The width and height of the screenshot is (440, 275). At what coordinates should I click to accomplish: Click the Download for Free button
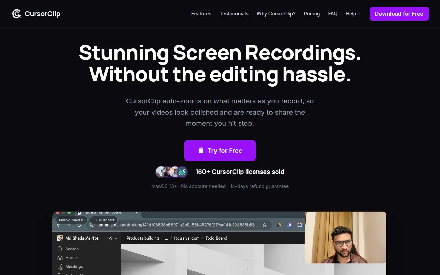(x=399, y=14)
